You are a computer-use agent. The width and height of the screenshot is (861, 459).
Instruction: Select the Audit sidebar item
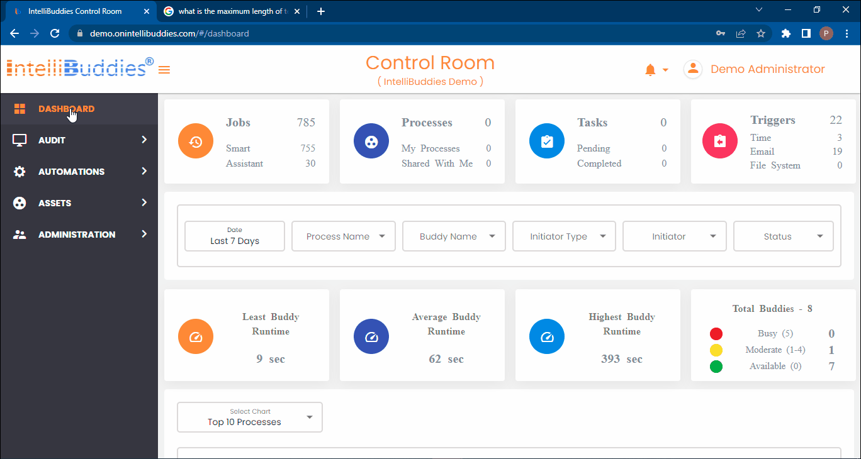click(x=79, y=140)
